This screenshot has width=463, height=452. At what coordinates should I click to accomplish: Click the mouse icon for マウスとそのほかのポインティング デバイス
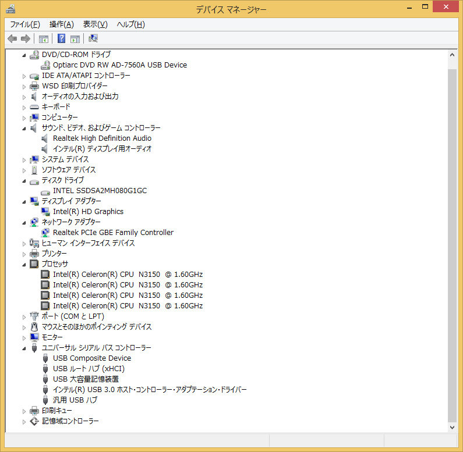34,327
